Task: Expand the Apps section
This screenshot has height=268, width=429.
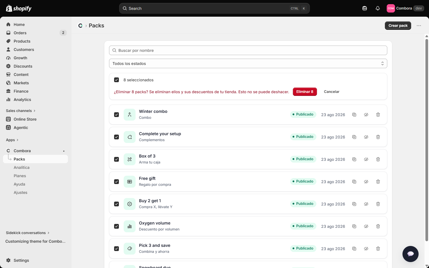Action: [12, 140]
